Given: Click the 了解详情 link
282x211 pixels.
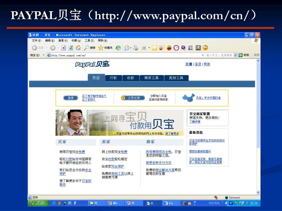Looking at the screenshot, I should [195, 122].
